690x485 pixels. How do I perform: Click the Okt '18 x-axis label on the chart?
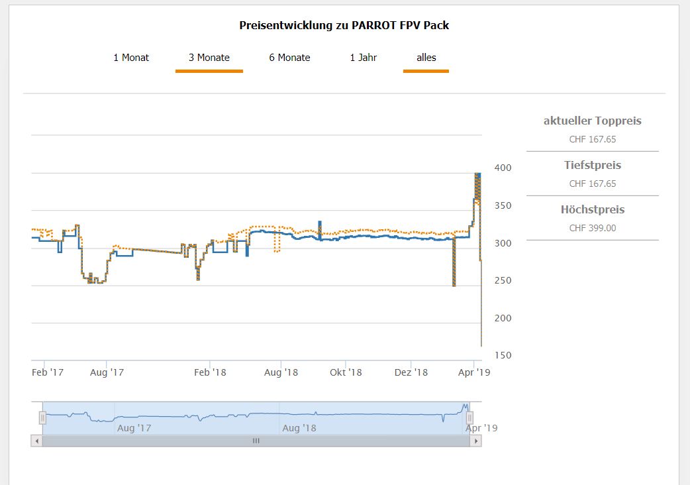346,372
